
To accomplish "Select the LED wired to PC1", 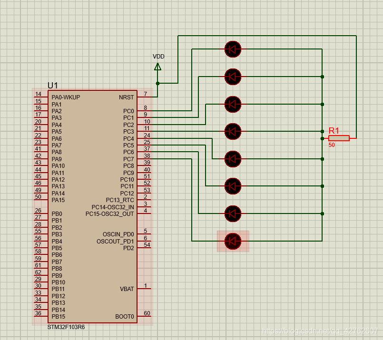I will pos(233,77).
